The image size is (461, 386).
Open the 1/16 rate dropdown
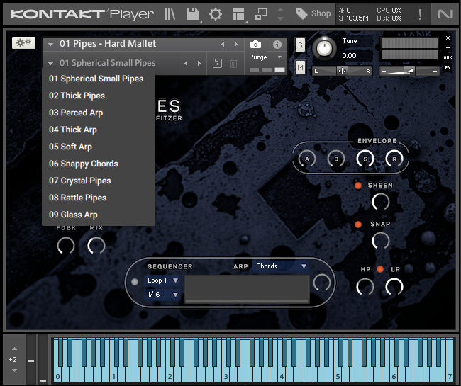pyautogui.click(x=163, y=294)
